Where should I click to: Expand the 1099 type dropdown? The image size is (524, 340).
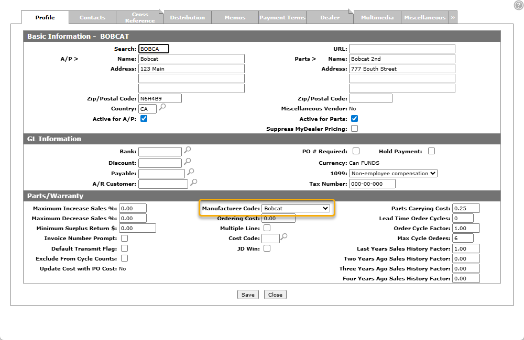pos(393,173)
